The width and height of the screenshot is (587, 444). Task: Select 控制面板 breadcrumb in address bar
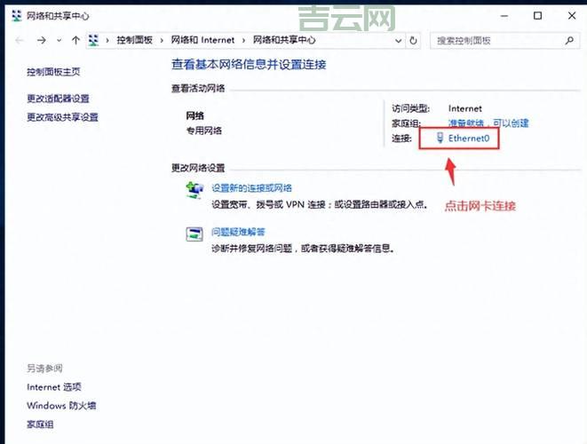click(x=134, y=40)
